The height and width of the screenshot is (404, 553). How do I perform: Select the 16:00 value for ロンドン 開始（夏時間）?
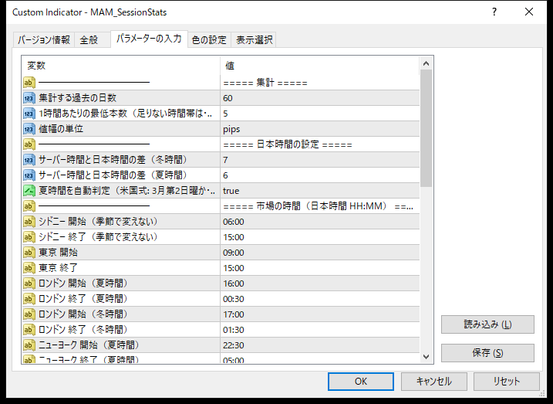[320, 283]
